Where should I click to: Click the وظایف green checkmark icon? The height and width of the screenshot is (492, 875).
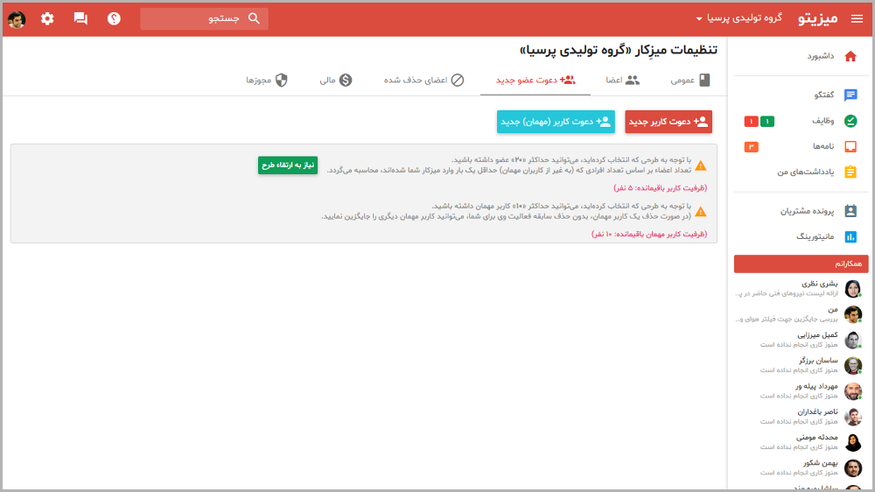[850, 121]
